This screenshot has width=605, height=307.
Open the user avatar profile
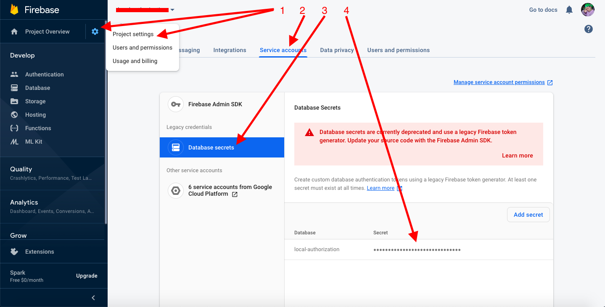588,10
